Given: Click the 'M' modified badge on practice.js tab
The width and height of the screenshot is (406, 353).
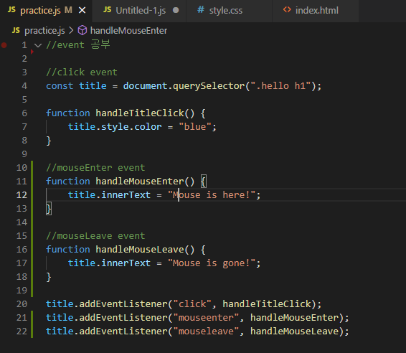Looking at the screenshot, I should tap(68, 10).
